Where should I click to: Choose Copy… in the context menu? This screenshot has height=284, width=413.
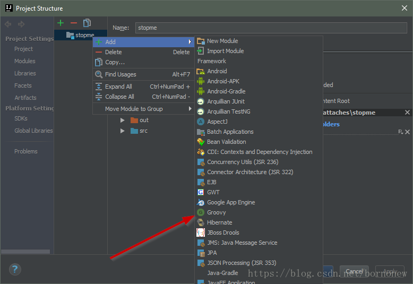(143, 62)
